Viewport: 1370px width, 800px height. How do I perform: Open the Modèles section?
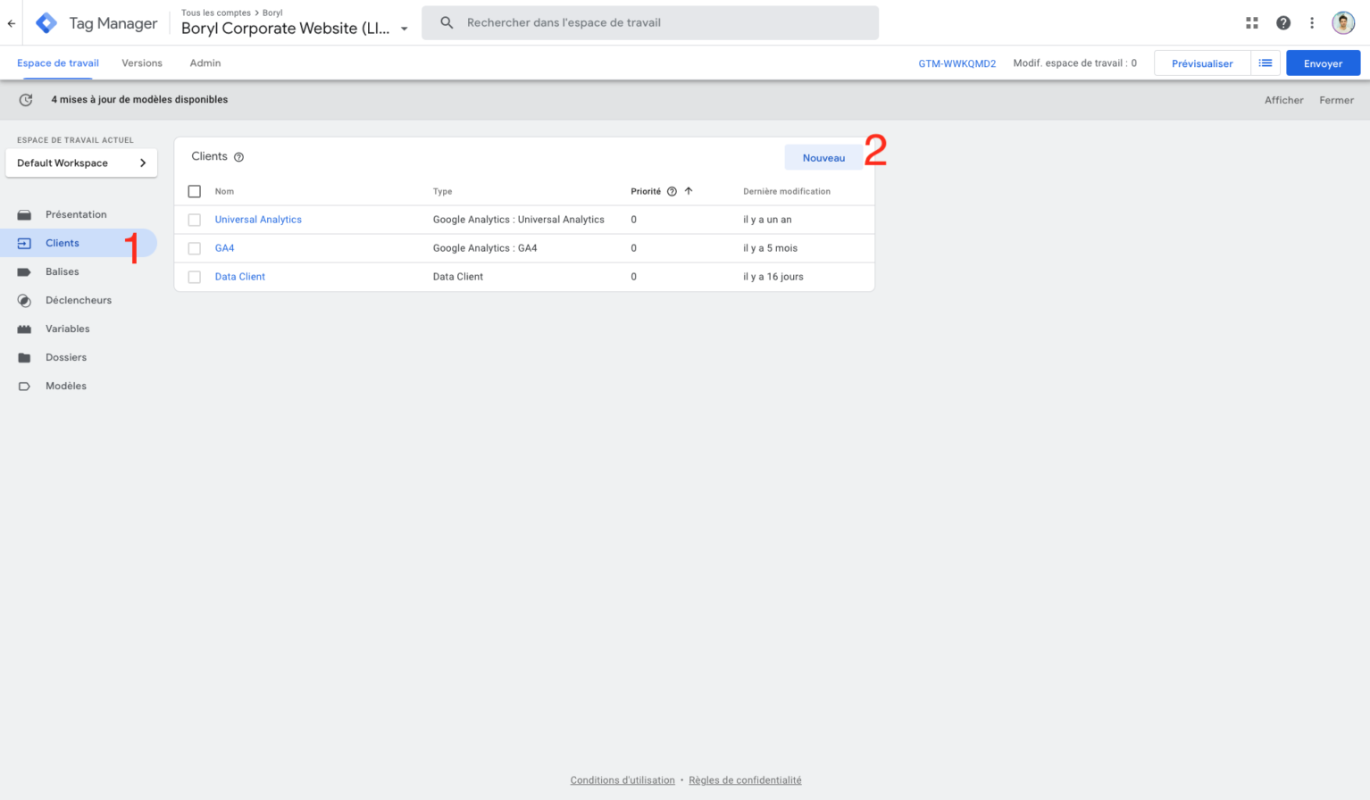64,386
